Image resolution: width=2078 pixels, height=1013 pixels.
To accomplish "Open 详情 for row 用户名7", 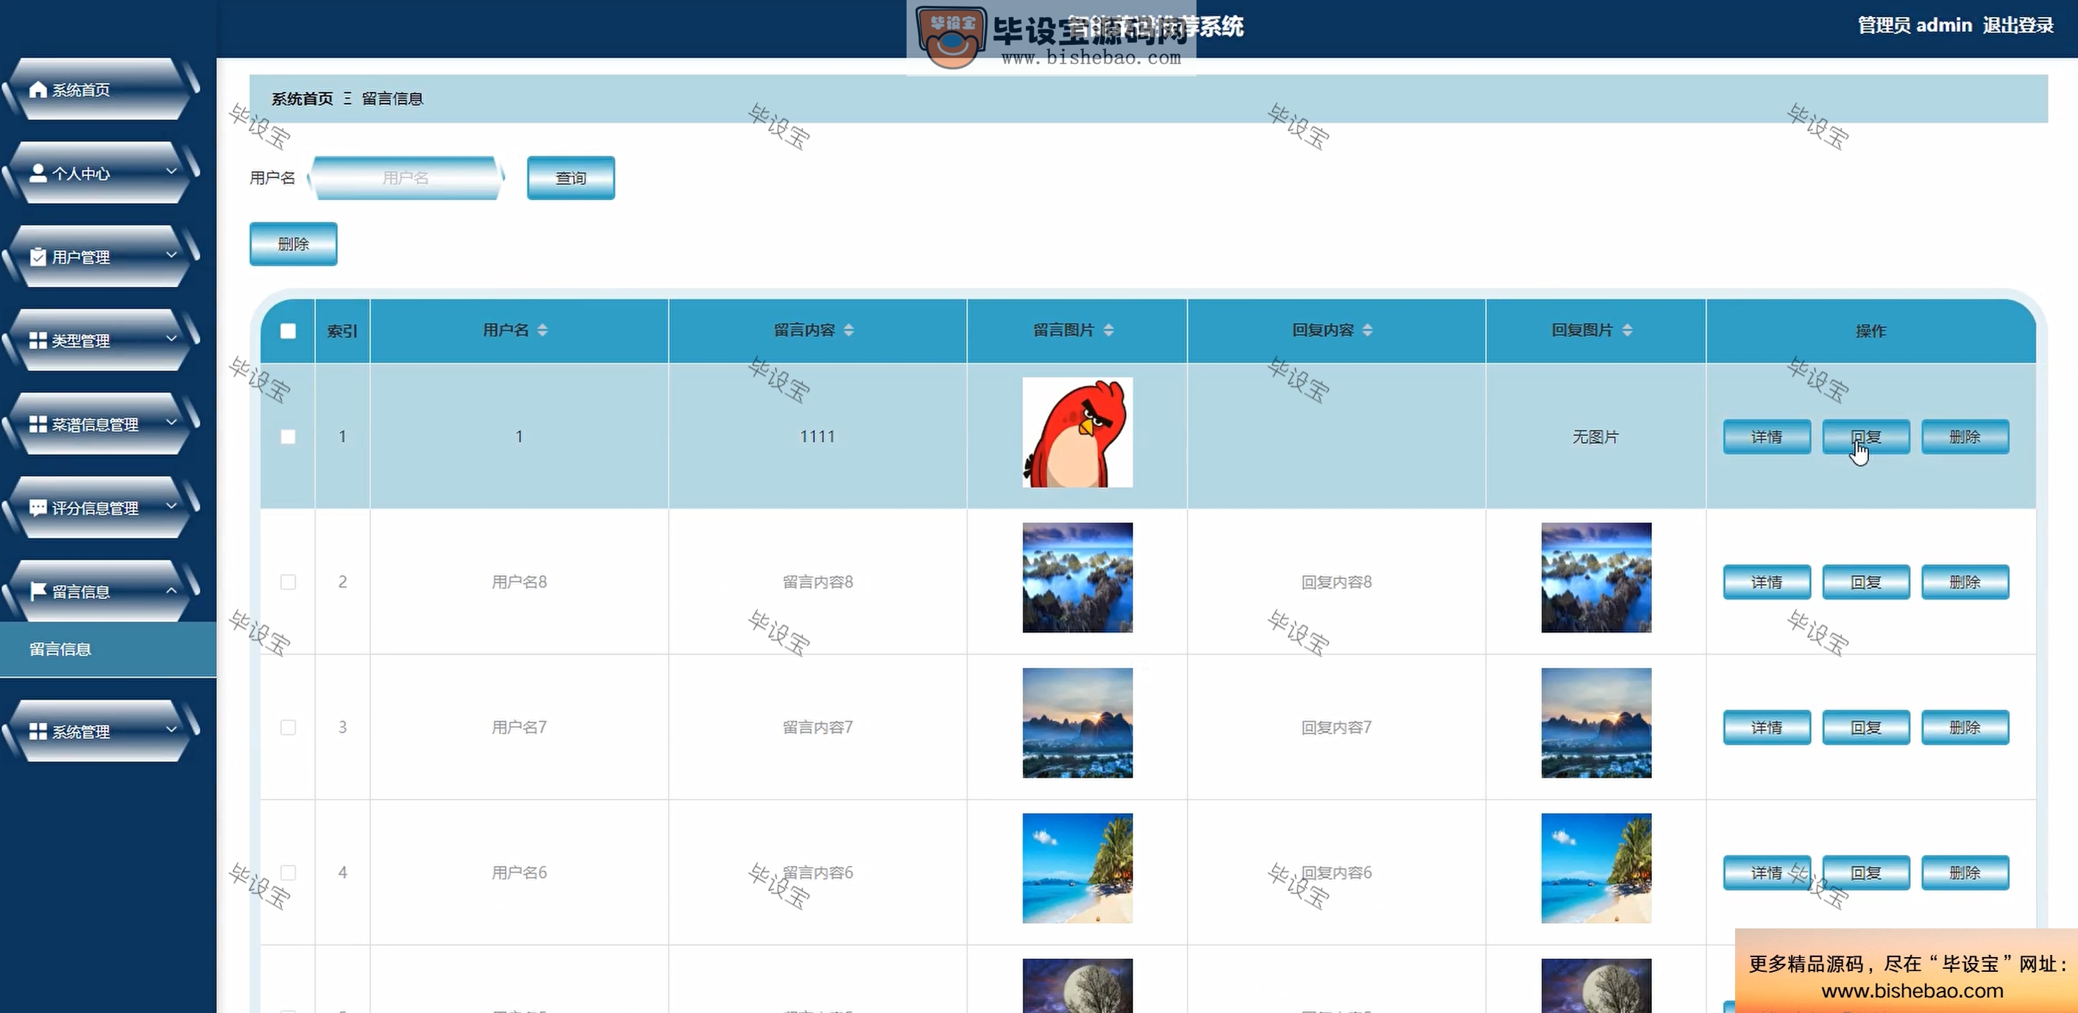I will [1767, 727].
